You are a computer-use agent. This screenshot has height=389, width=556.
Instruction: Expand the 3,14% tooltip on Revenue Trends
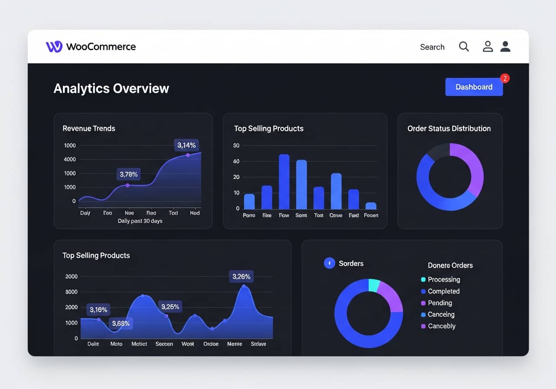click(186, 145)
